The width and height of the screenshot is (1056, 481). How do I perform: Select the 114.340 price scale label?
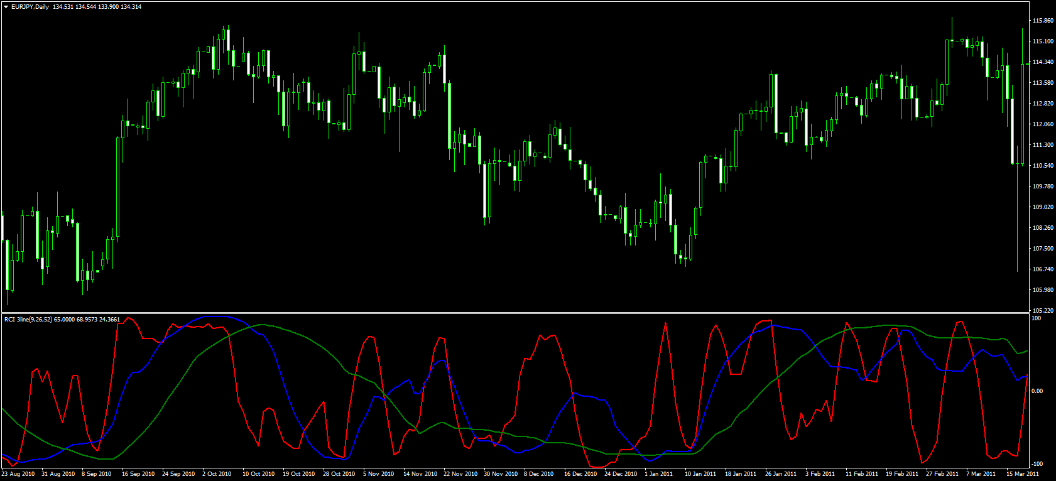coord(1042,62)
